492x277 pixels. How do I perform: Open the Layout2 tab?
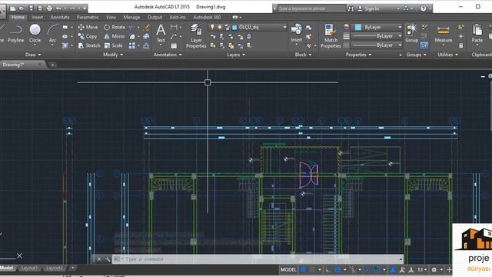pyautogui.click(x=54, y=268)
